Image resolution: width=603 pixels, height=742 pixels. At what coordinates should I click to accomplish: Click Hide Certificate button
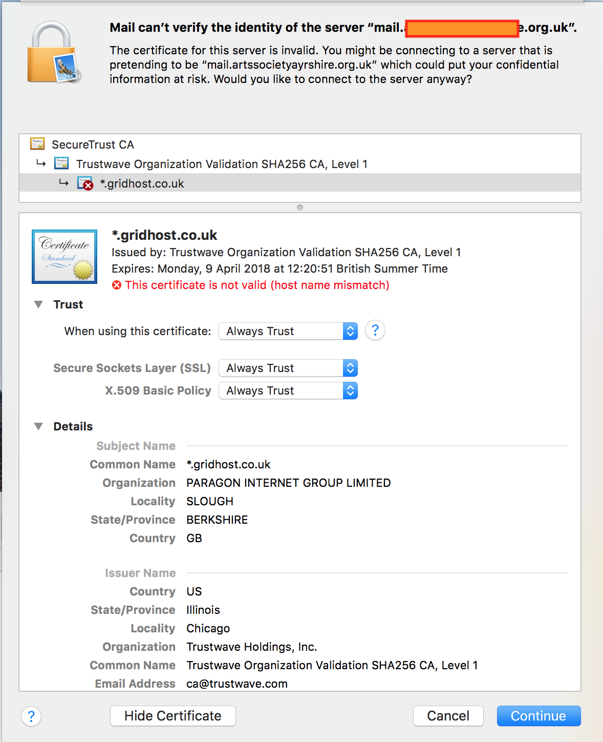tap(173, 716)
